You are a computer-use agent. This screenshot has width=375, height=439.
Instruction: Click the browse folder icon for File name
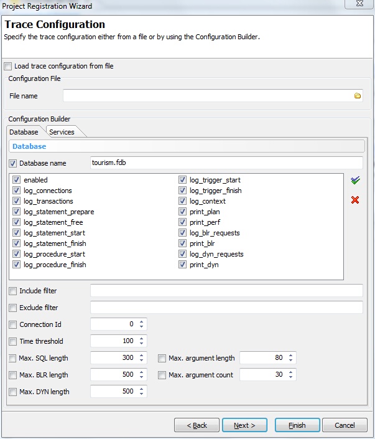click(x=357, y=96)
